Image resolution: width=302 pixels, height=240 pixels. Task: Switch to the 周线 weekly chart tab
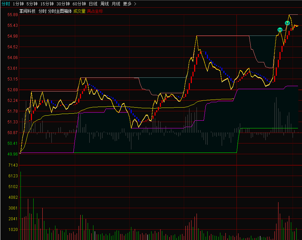point(104,4)
